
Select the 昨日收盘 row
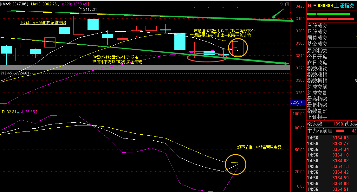coord(332,62)
